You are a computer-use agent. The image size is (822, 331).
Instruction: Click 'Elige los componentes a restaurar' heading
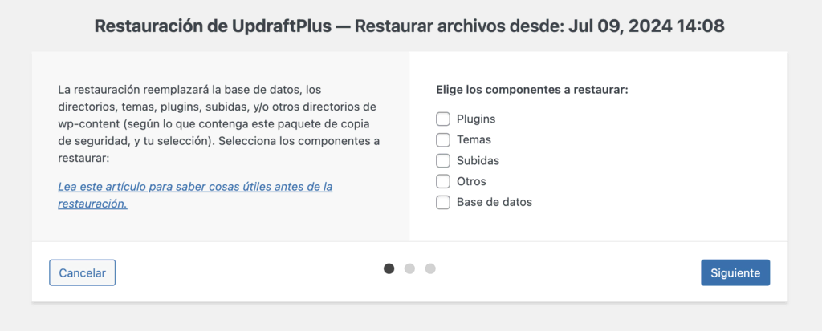coord(531,90)
